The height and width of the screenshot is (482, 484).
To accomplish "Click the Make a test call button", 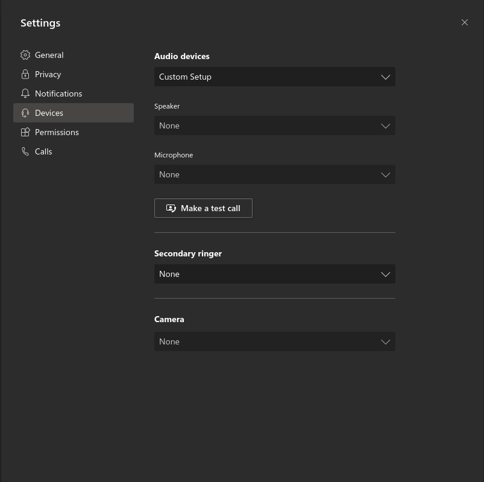I will [203, 208].
